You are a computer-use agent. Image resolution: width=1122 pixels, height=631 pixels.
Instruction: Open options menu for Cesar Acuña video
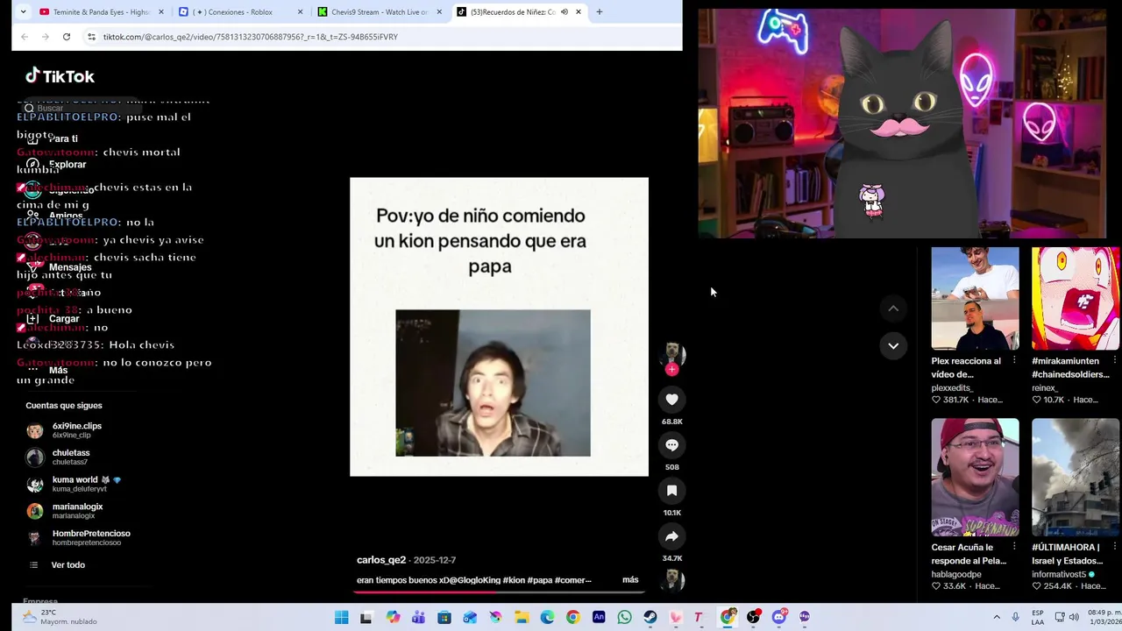click(x=1014, y=547)
